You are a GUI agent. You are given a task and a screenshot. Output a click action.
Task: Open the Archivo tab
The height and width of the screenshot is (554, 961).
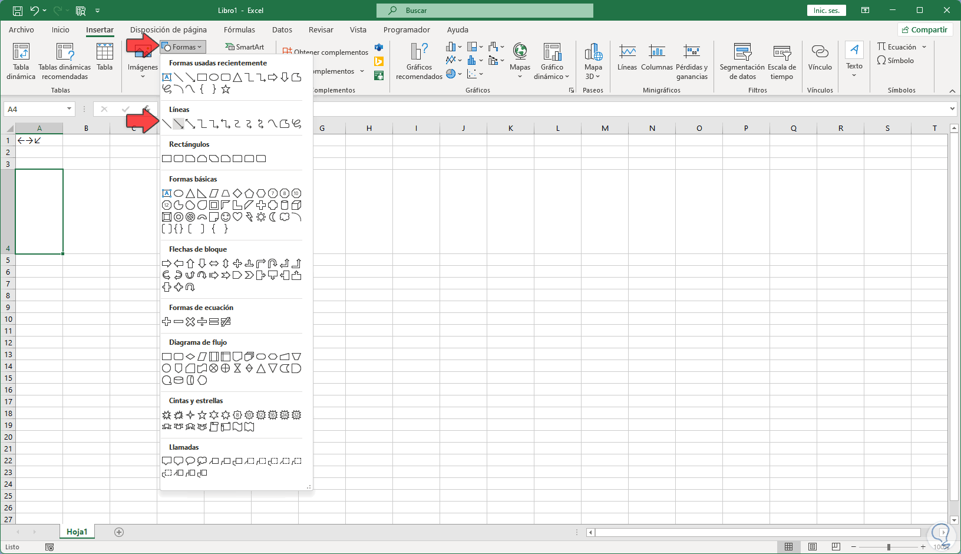pos(21,30)
